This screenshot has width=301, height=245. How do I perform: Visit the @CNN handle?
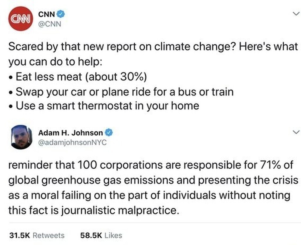[x=50, y=24]
